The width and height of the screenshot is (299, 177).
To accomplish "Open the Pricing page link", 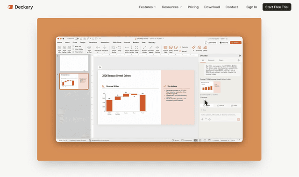I will click(193, 7).
